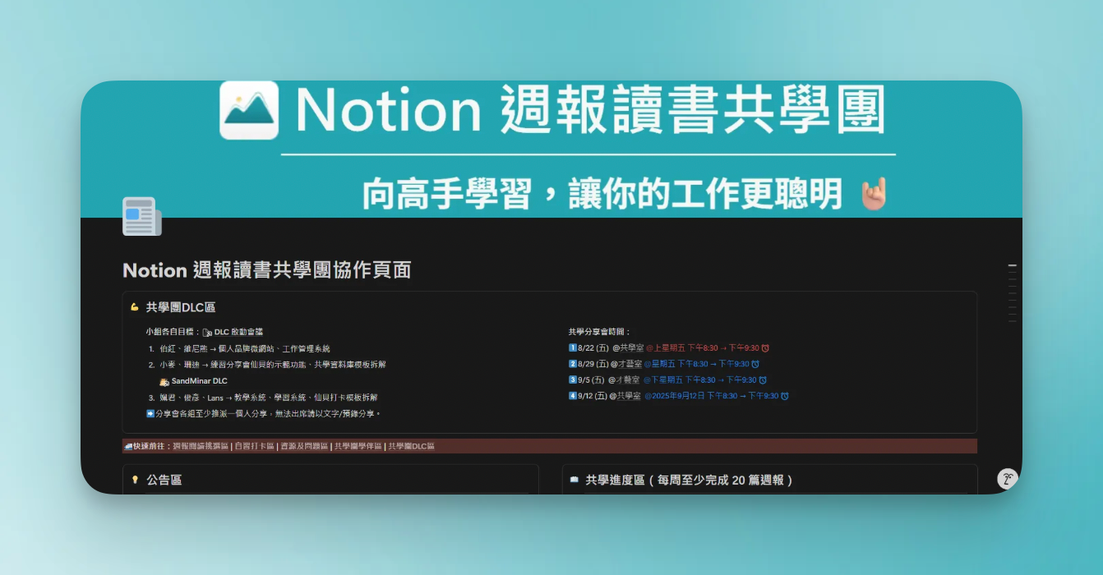Click the book icon beside 共學進度區
The height and width of the screenshot is (575, 1103).
pos(575,480)
